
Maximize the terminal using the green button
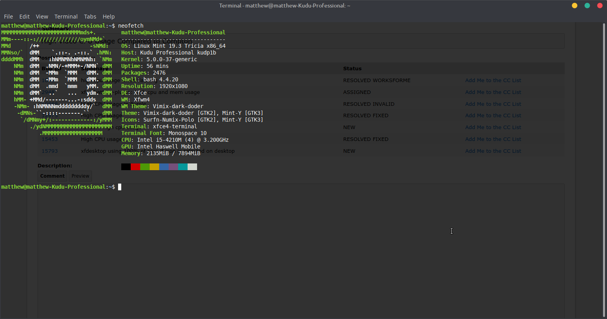point(587,6)
